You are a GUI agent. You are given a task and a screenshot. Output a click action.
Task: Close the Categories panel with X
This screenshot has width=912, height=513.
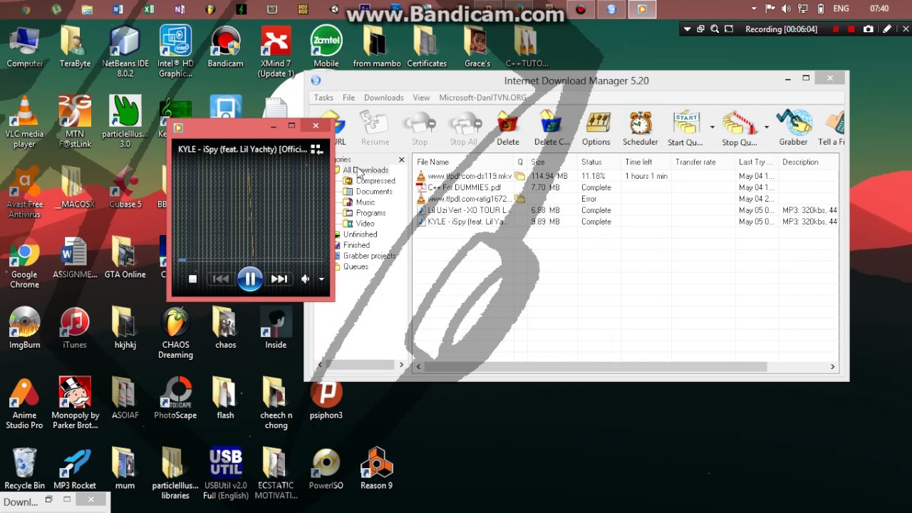(x=401, y=160)
